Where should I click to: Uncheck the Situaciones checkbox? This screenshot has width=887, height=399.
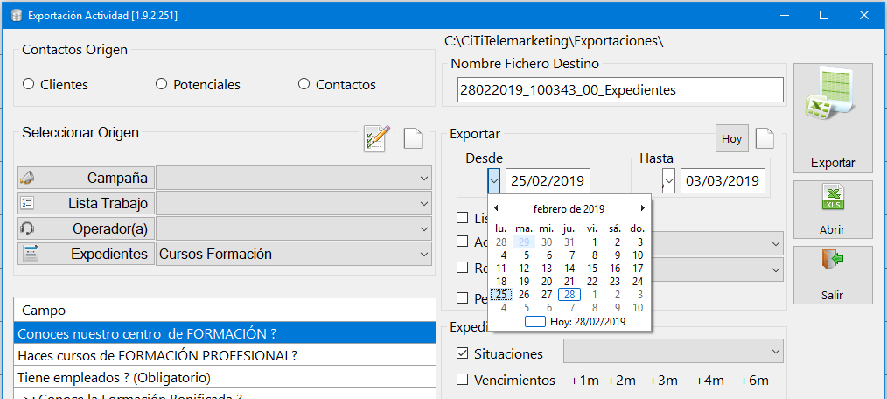click(x=462, y=353)
